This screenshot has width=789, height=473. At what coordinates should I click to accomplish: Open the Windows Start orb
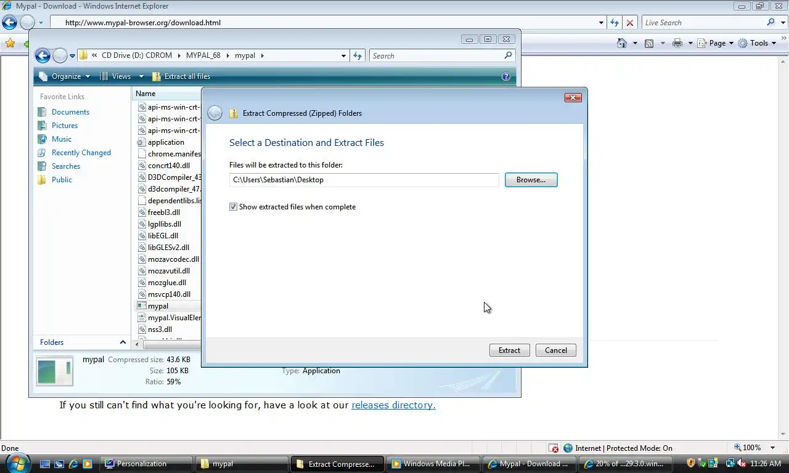[x=17, y=463]
